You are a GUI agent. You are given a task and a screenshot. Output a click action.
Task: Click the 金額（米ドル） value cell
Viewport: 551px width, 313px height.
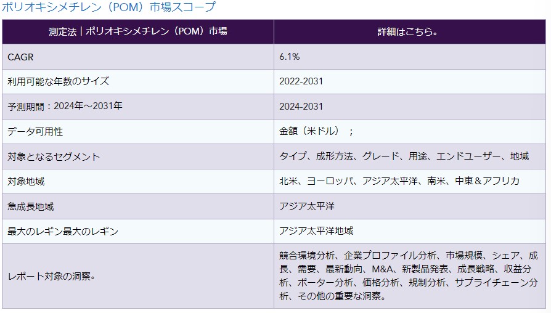click(316, 132)
